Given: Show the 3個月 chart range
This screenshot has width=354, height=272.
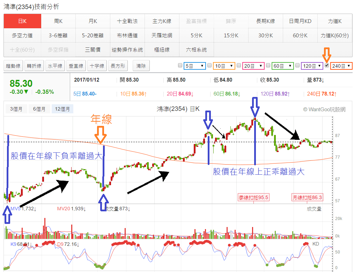Looking at the screenshot, I should click(x=16, y=109).
